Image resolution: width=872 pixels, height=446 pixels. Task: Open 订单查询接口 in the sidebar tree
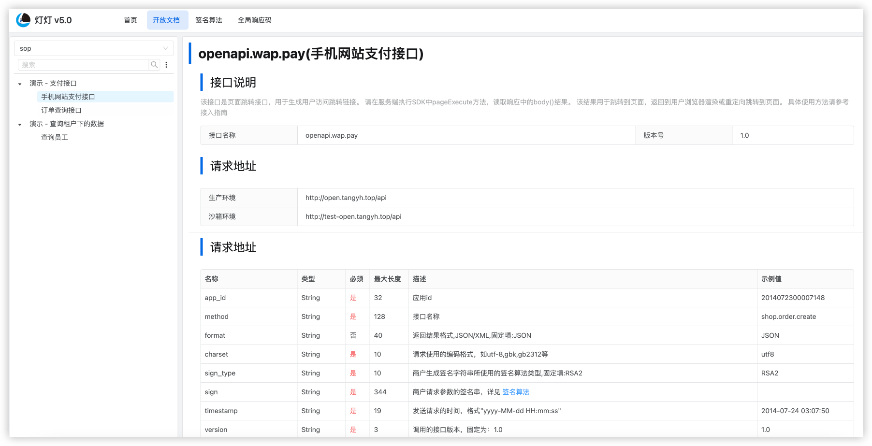click(61, 110)
